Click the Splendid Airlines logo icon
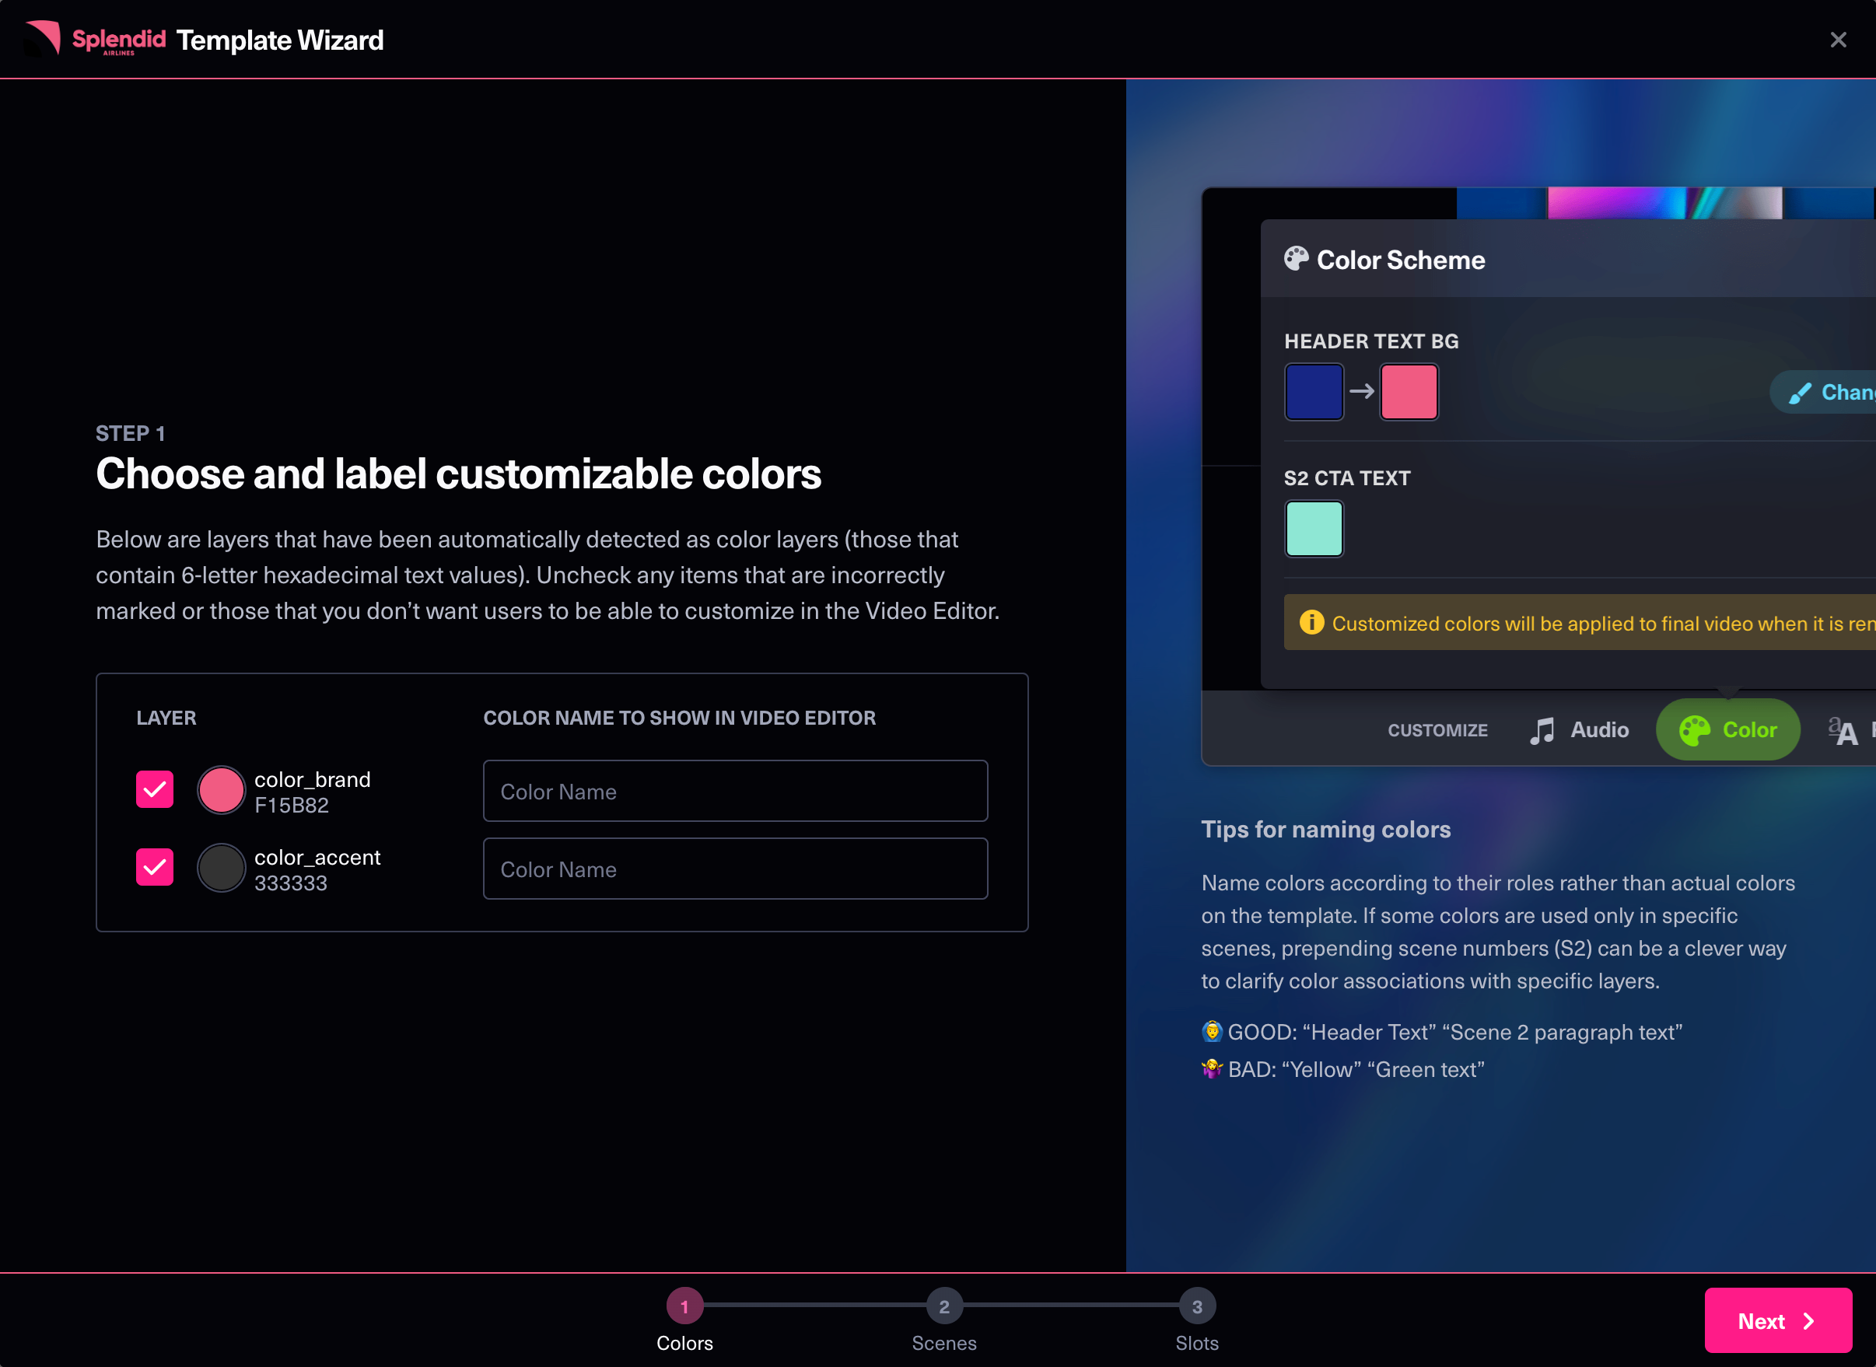Viewport: 1876px width, 1367px height. coord(43,38)
